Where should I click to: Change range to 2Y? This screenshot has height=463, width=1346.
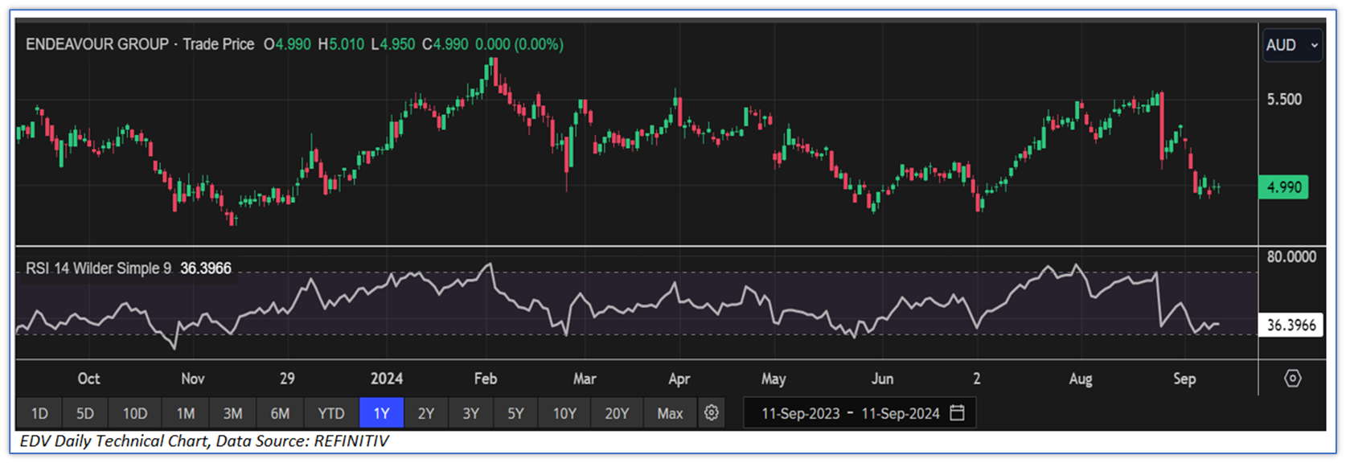[x=426, y=413]
